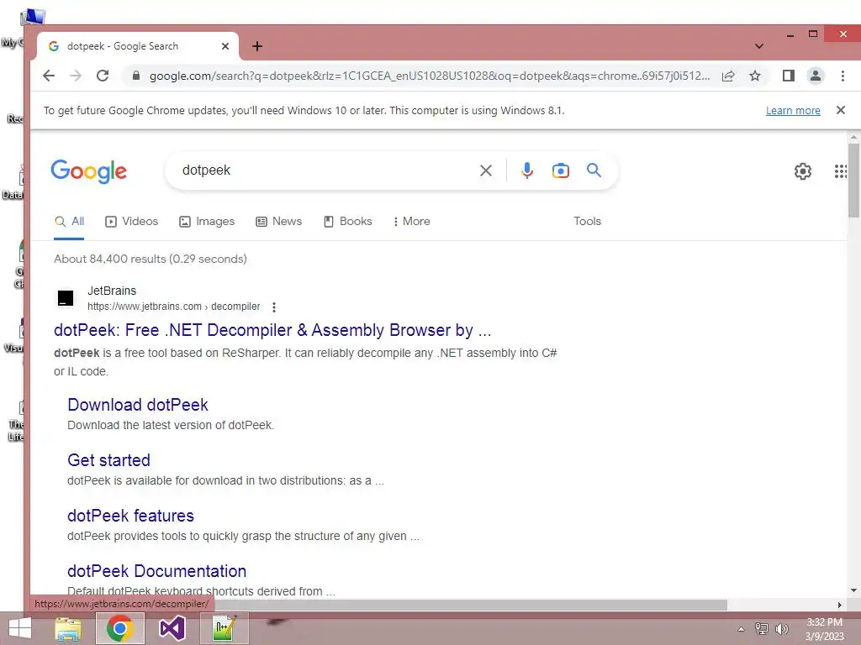Switch to the Books tab
The width and height of the screenshot is (861, 645).
click(347, 222)
